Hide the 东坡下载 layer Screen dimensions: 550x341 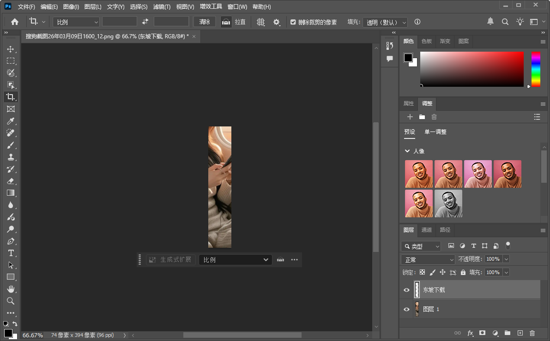tap(406, 290)
